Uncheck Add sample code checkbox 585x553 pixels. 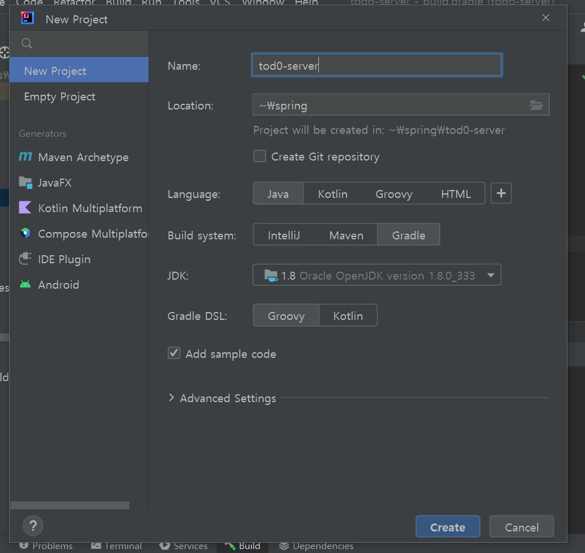pos(174,353)
